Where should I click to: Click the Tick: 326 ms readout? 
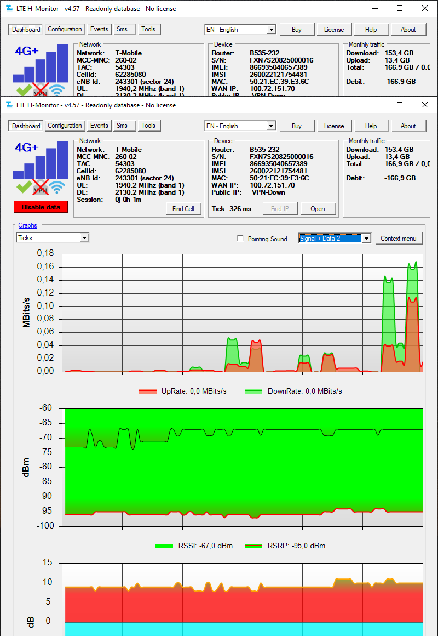pyautogui.click(x=232, y=208)
